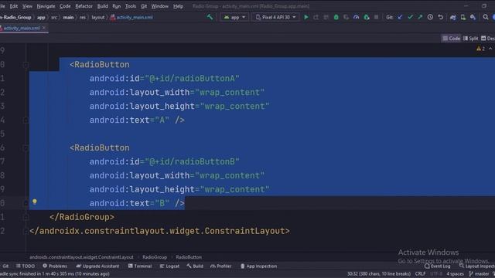
Task: Click the yellow intention lightbulb in gutter
Action: pyautogui.click(x=34, y=202)
